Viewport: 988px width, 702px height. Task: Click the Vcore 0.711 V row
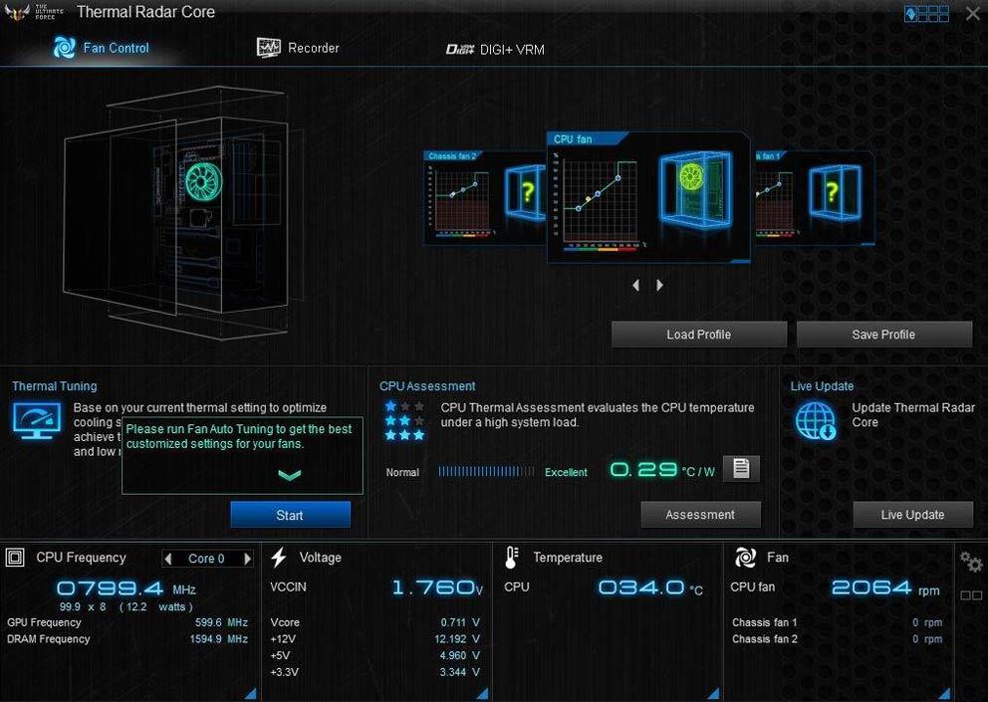coord(375,622)
